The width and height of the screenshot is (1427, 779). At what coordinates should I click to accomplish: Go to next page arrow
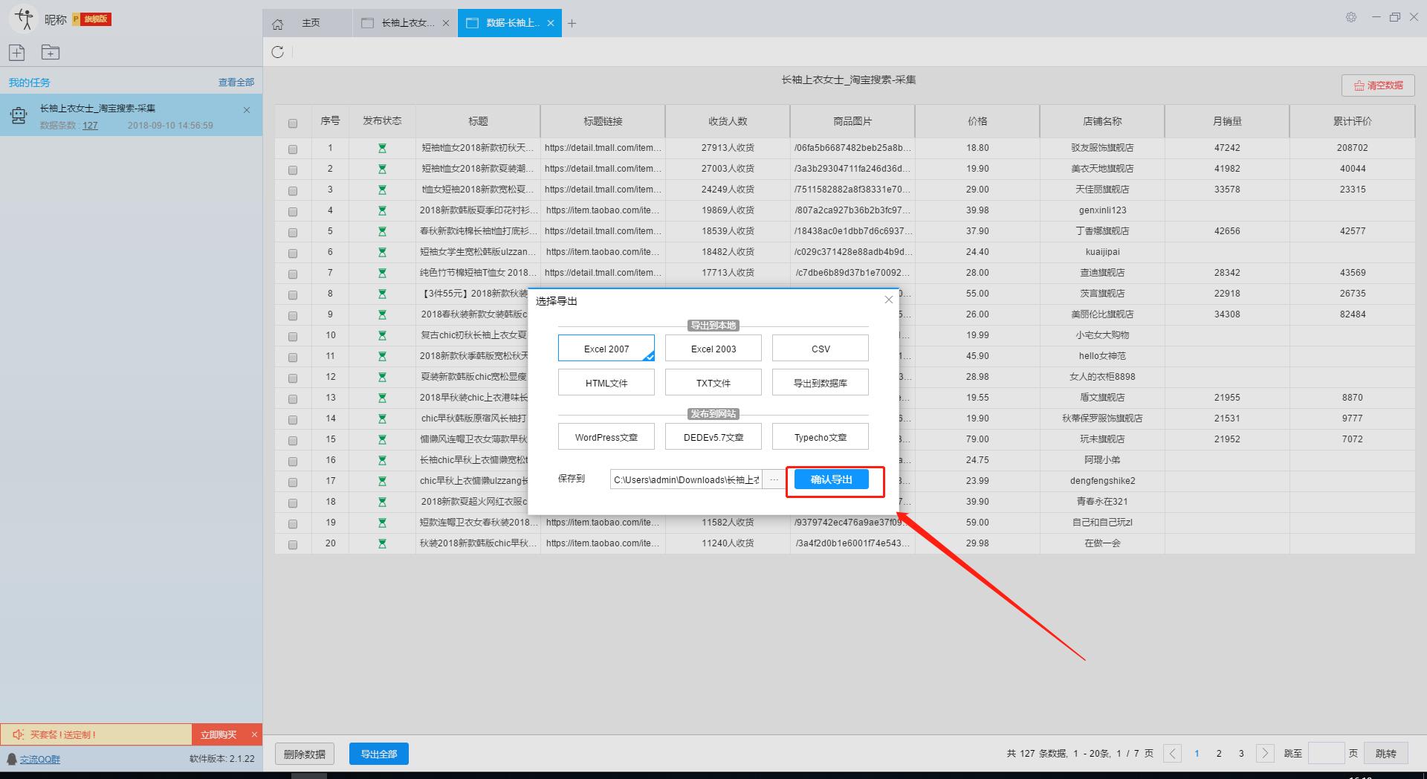[1265, 753]
